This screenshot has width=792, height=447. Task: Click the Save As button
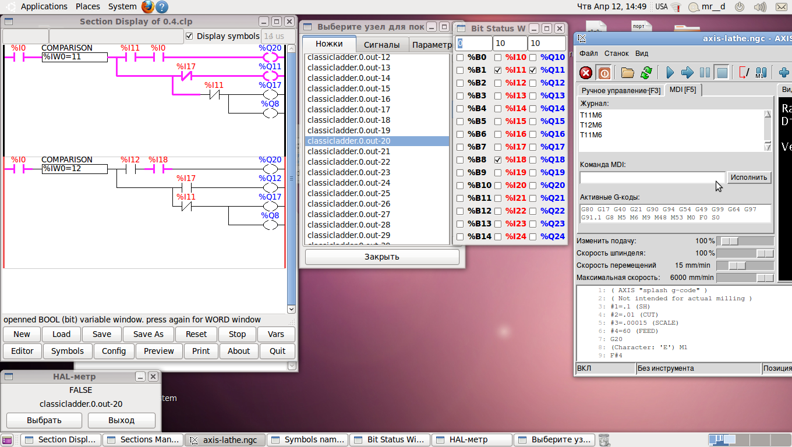[148, 334]
